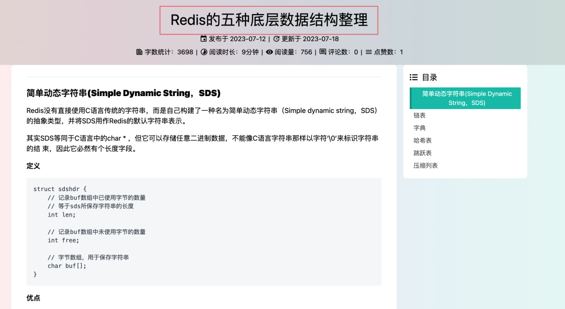
Task: Open 压缩列表 entry in the contents
Action: [x=425, y=165]
